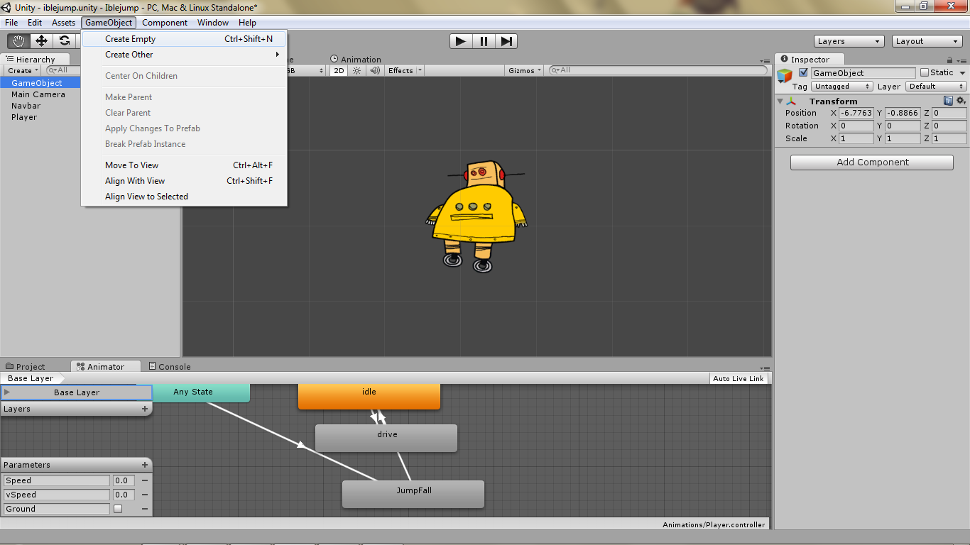Expand the Create Other submenu
This screenshot has width=970, height=545.
click(185, 55)
